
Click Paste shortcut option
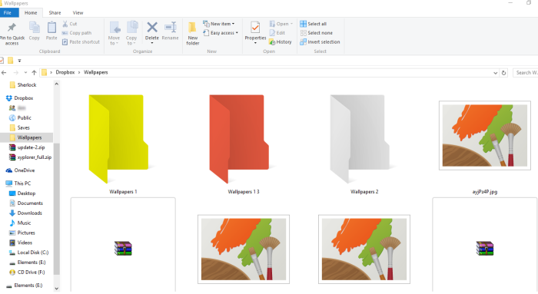pos(81,41)
